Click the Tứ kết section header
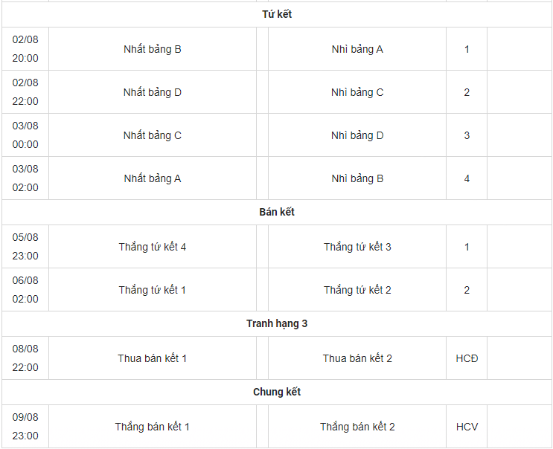Image resolution: width=553 pixels, height=449 pixels. 277,14
